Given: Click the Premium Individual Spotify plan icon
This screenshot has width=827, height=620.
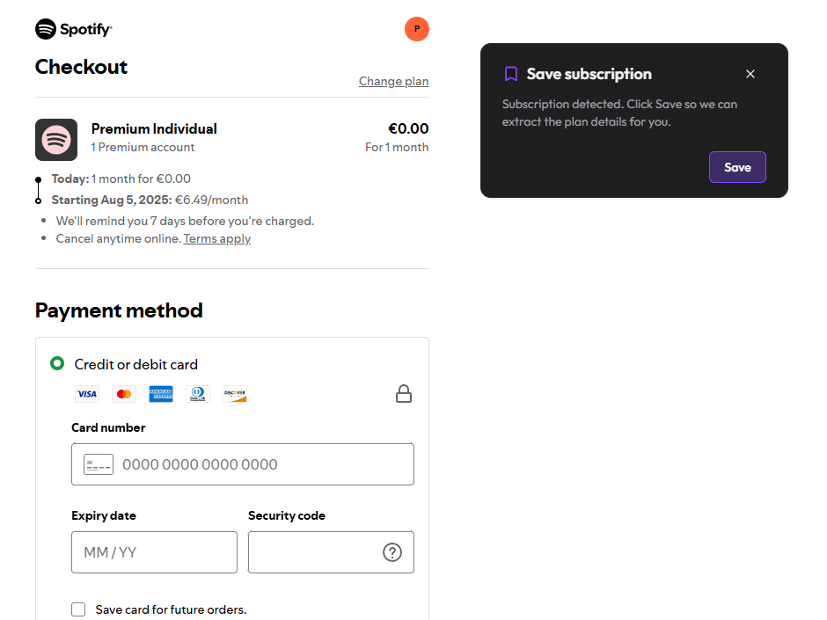Looking at the screenshot, I should (x=56, y=140).
